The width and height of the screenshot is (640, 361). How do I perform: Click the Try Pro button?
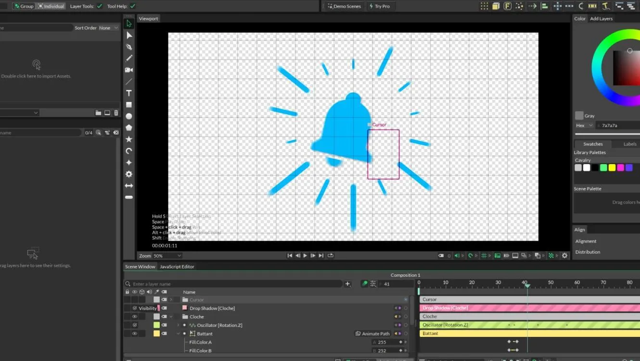pyautogui.click(x=379, y=6)
